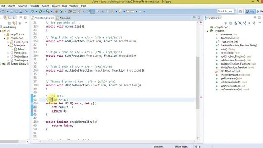Toggle Hide Fields in Outline
Screen dimensions: 263x148
240,23
